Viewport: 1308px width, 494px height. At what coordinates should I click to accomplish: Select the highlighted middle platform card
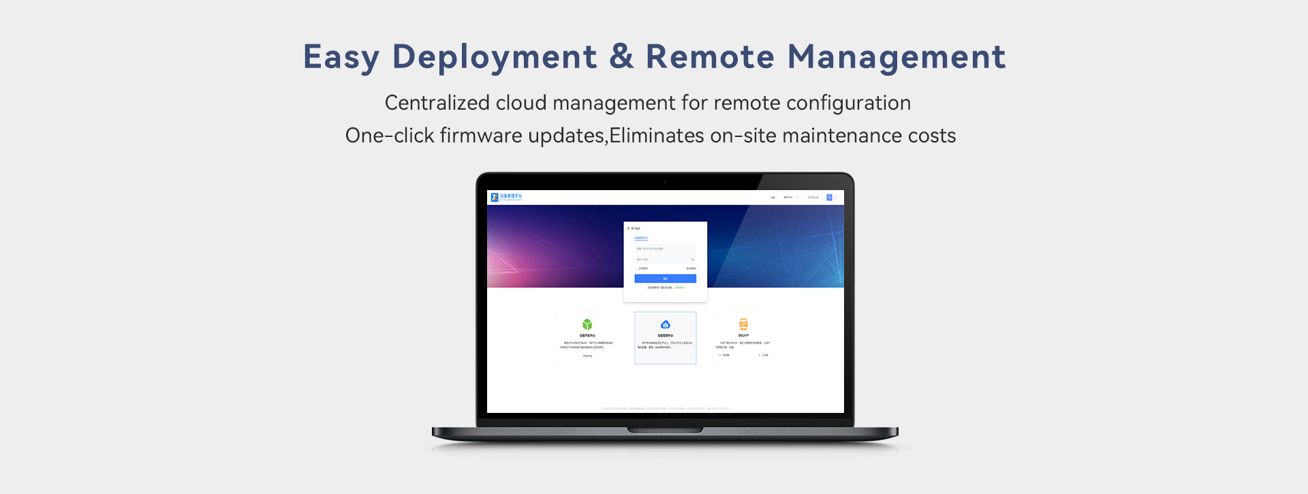tap(666, 338)
